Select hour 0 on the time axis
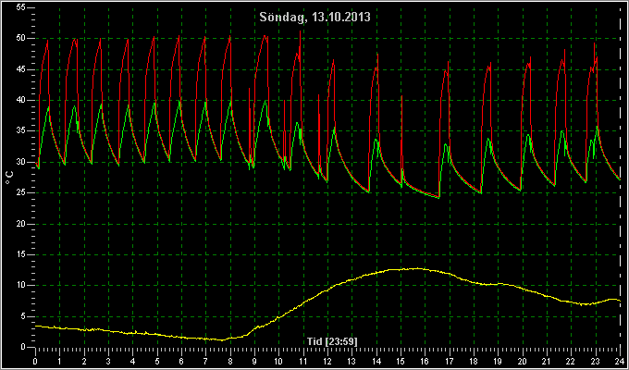Image resolution: width=629 pixels, height=370 pixels. 35,361
